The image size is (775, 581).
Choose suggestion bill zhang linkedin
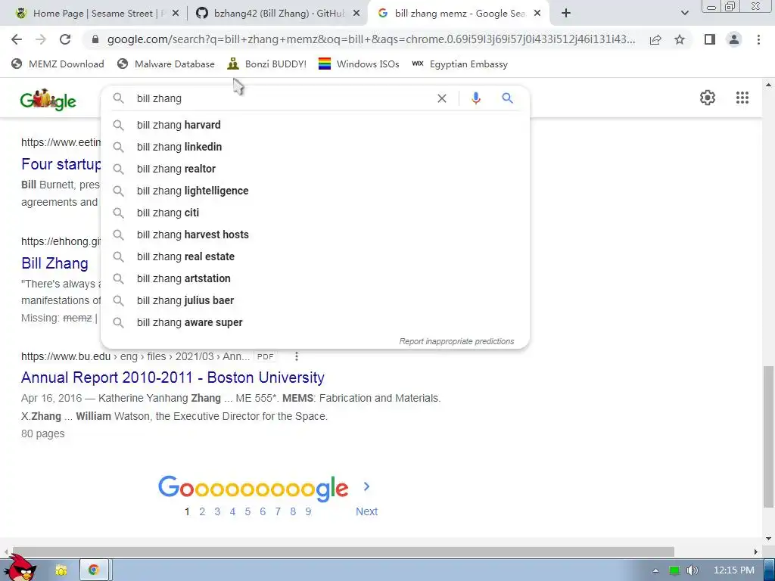point(315,147)
